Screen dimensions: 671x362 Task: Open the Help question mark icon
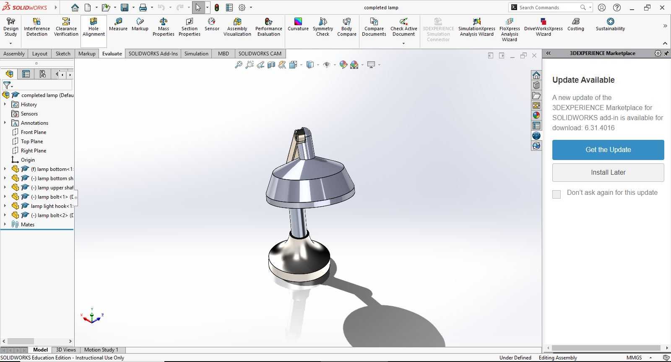tap(617, 8)
